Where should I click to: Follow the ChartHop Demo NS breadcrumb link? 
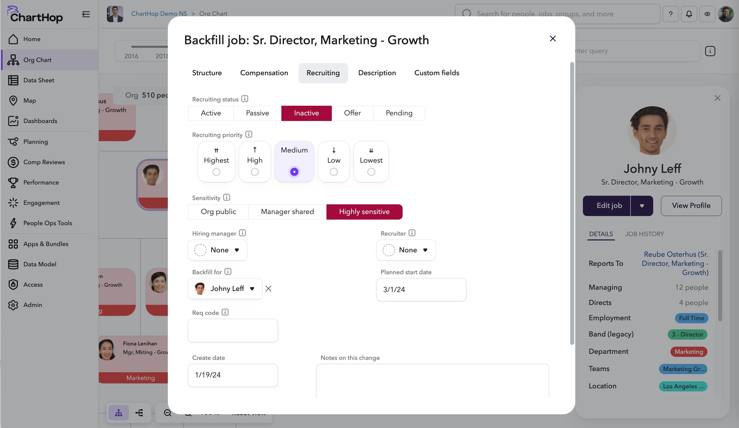point(159,14)
